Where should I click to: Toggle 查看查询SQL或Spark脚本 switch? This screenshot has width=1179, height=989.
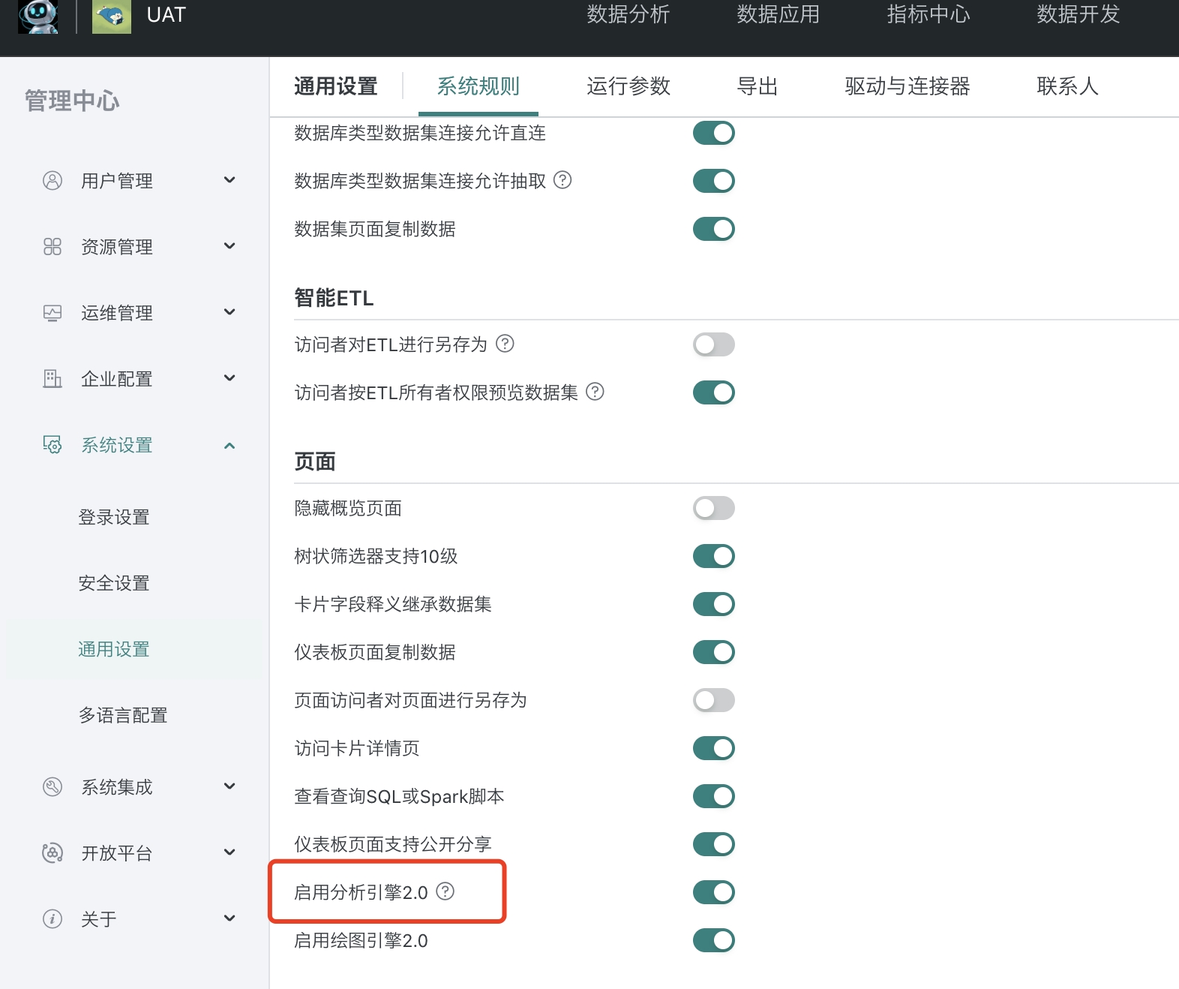714,796
